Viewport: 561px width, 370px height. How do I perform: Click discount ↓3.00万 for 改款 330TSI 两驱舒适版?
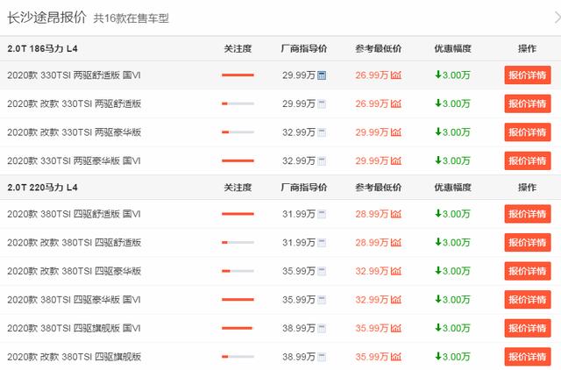click(452, 103)
